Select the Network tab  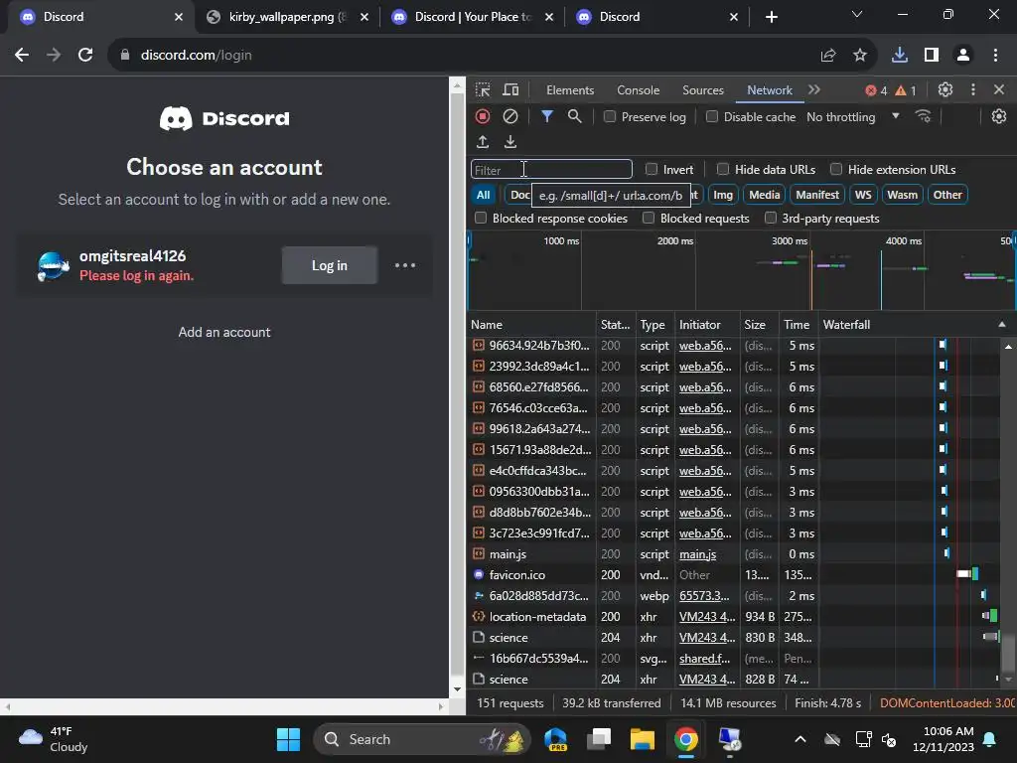770,90
